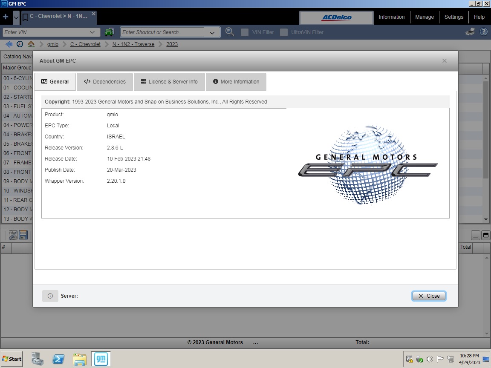Viewport: 491px width, 368px height.
Task: Click the GM EPC taskbar icon
Action: tap(101, 359)
